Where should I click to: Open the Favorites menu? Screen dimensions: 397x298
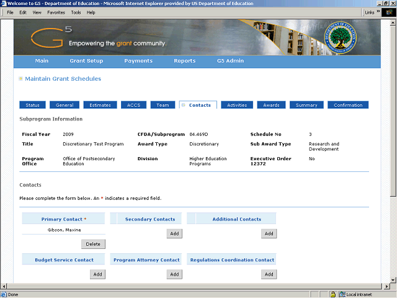tap(56, 12)
